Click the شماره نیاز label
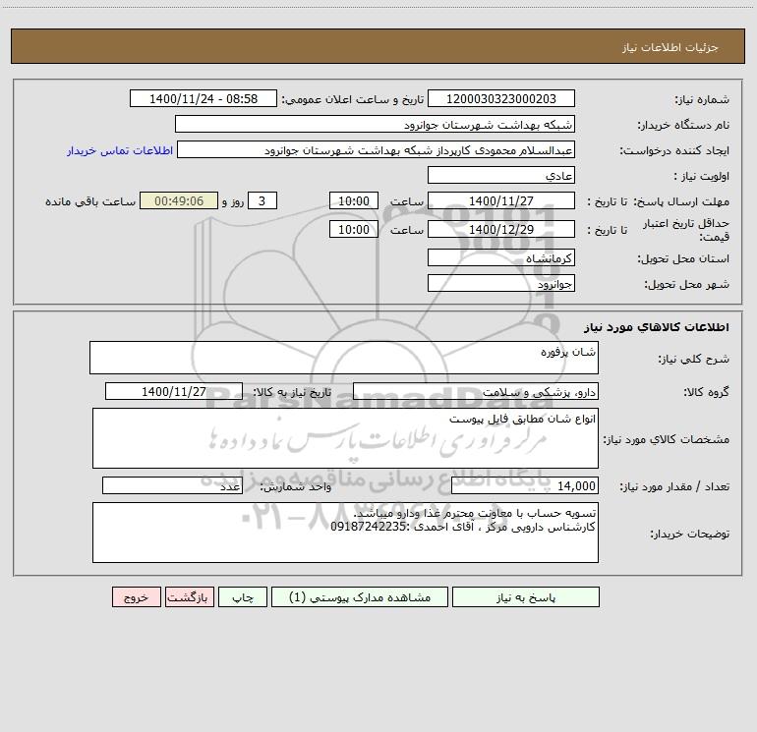The image size is (757, 732). (x=702, y=100)
